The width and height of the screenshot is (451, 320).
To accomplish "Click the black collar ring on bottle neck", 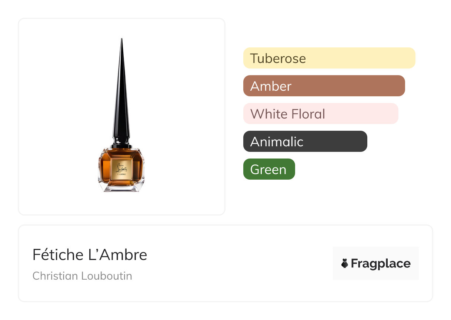I will click(x=121, y=146).
